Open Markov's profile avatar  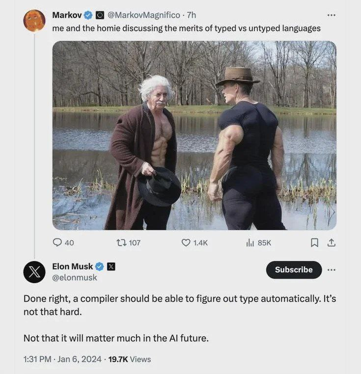click(x=34, y=21)
